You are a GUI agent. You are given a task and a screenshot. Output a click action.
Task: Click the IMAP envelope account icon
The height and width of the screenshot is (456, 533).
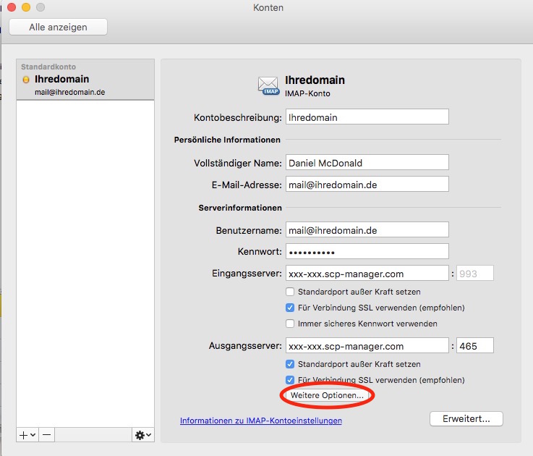[x=268, y=85]
